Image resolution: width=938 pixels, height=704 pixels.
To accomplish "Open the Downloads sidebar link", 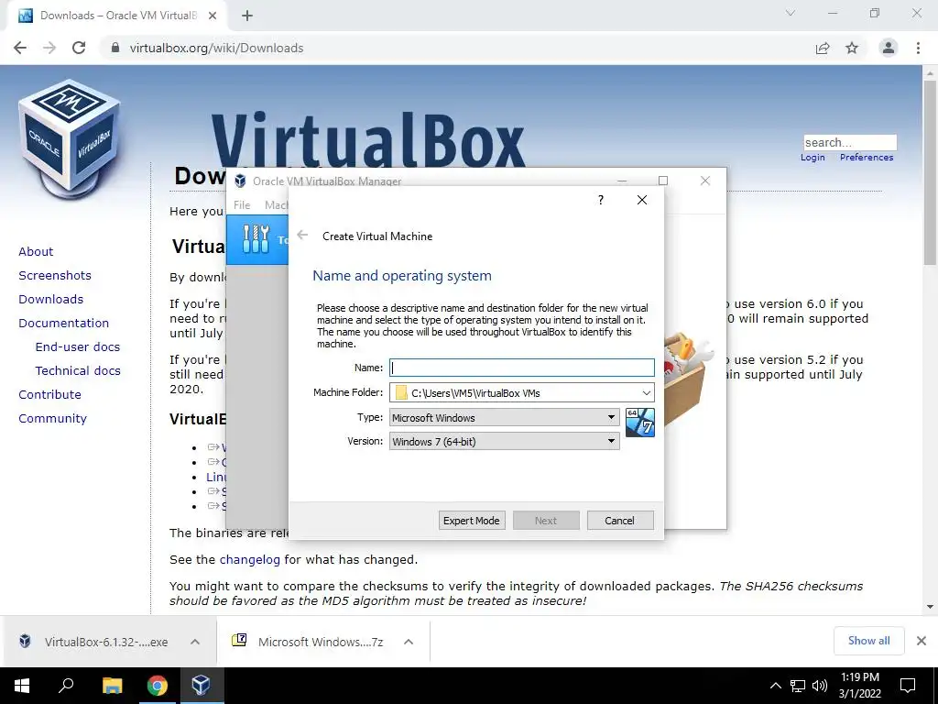I will click(x=51, y=300).
